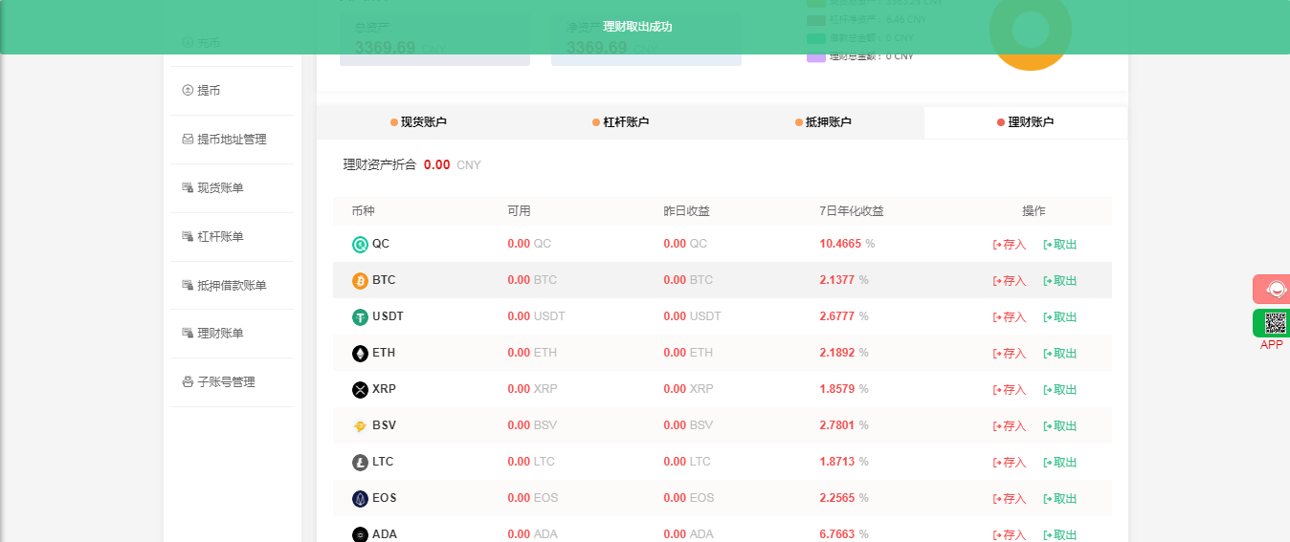Click the XRP coin icon
The width and height of the screenshot is (1290, 542).
(x=360, y=390)
